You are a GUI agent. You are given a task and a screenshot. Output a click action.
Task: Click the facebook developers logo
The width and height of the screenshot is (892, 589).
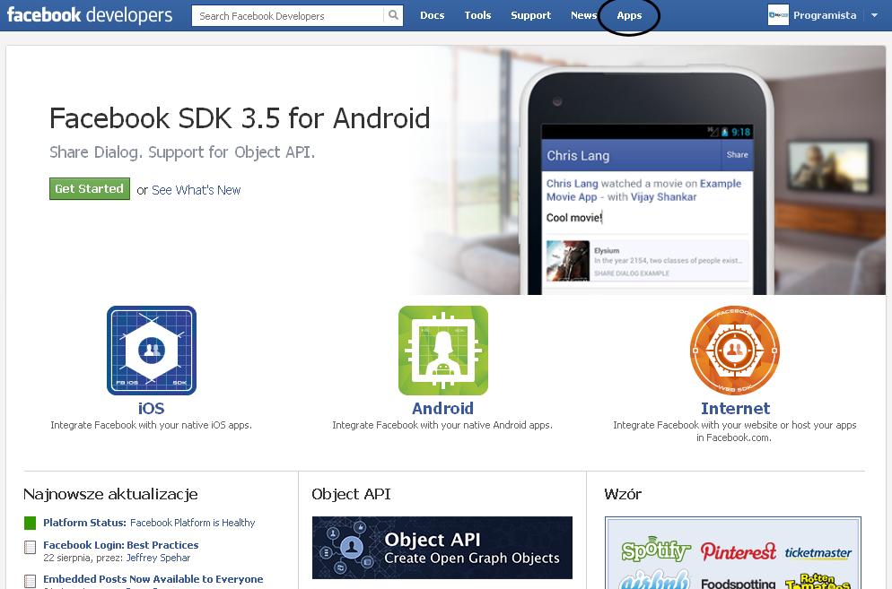click(x=90, y=14)
